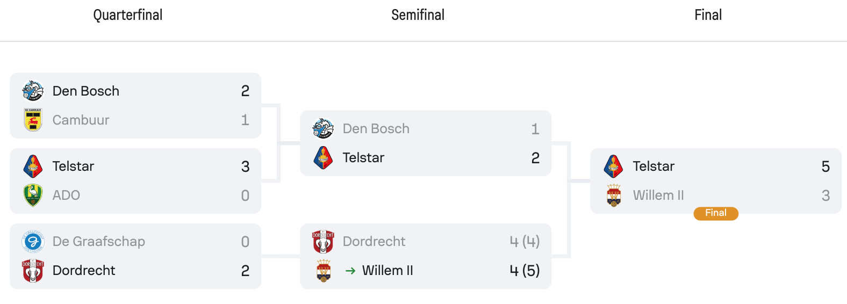Select the Quarterfinal column header

click(x=128, y=15)
